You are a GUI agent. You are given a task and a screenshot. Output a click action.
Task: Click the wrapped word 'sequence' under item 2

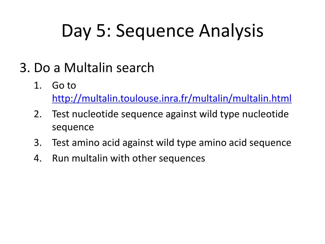pyautogui.click(x=73, y=127)
